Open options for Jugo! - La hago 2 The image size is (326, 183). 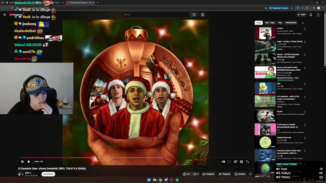point(305,42)
